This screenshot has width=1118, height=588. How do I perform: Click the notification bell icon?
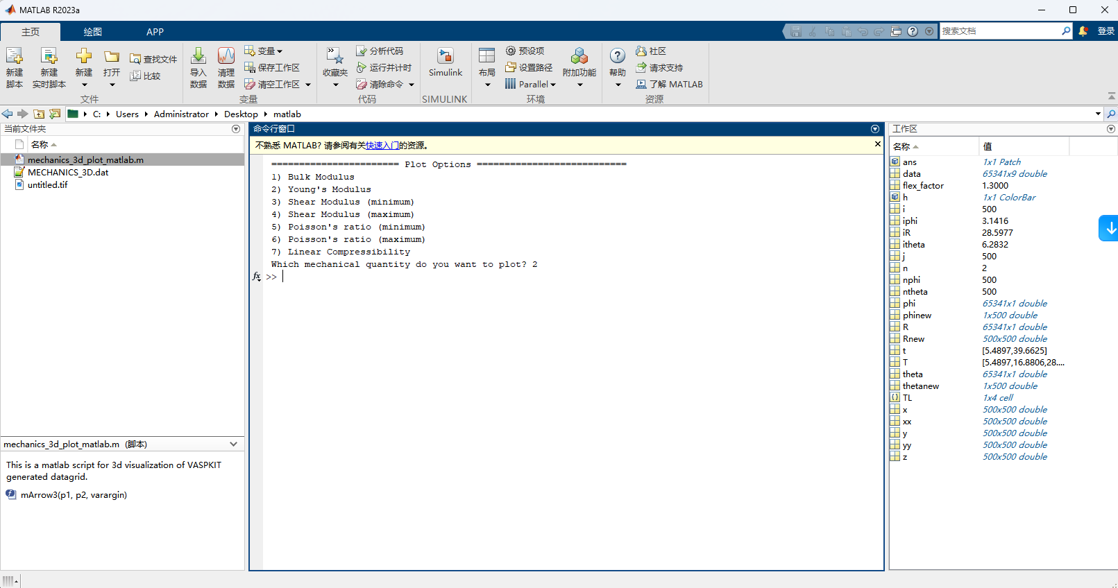1083,31
